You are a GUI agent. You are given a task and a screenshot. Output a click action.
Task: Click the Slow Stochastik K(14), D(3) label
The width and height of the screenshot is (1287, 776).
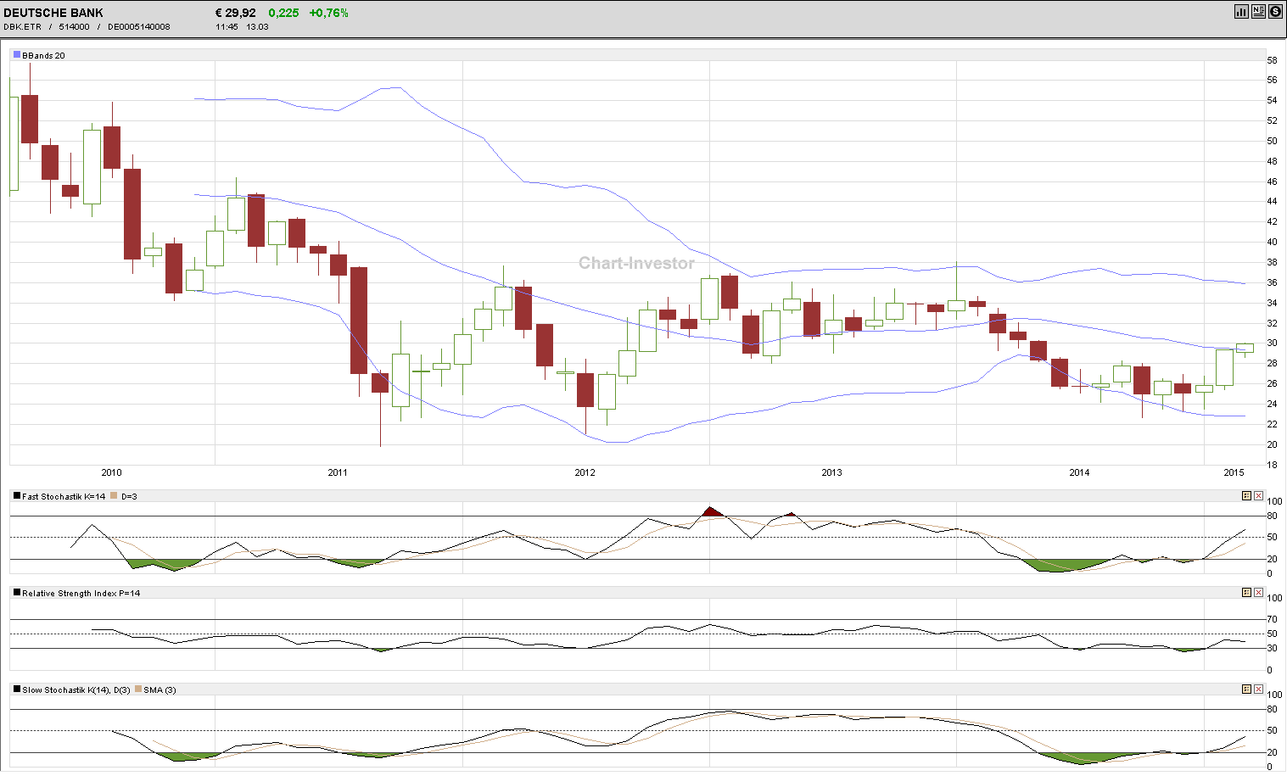(76, 690)
